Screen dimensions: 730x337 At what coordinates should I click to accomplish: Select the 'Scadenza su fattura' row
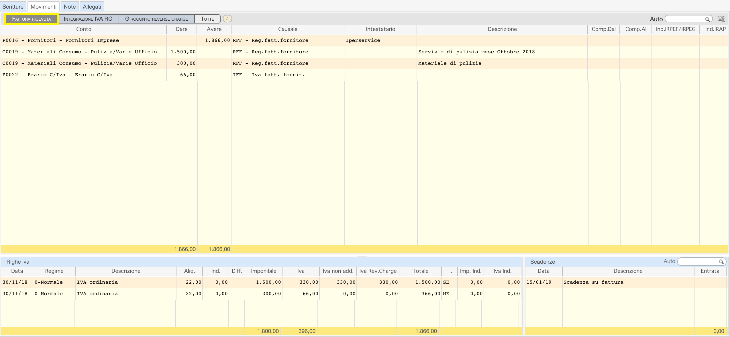(626, 282)
